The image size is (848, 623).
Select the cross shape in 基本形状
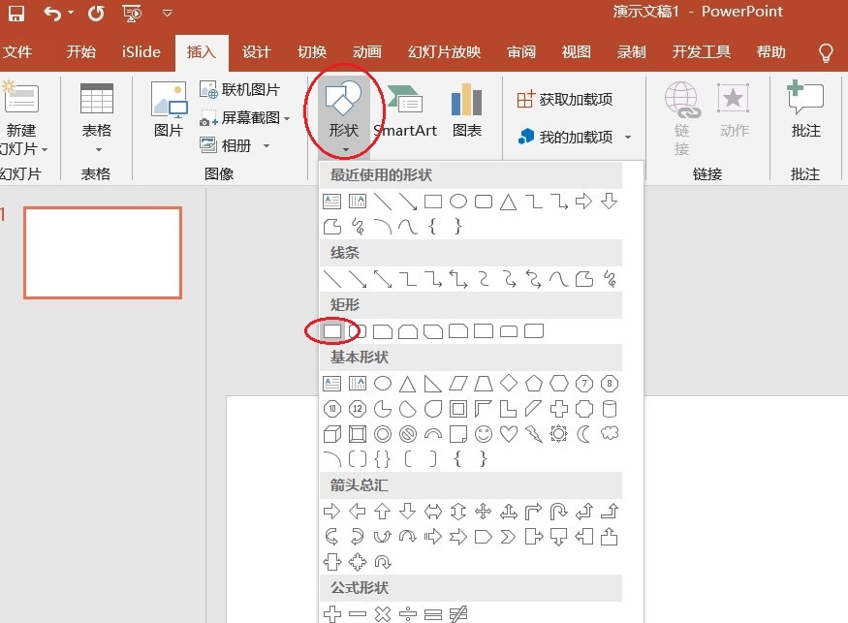coord(559,409)
